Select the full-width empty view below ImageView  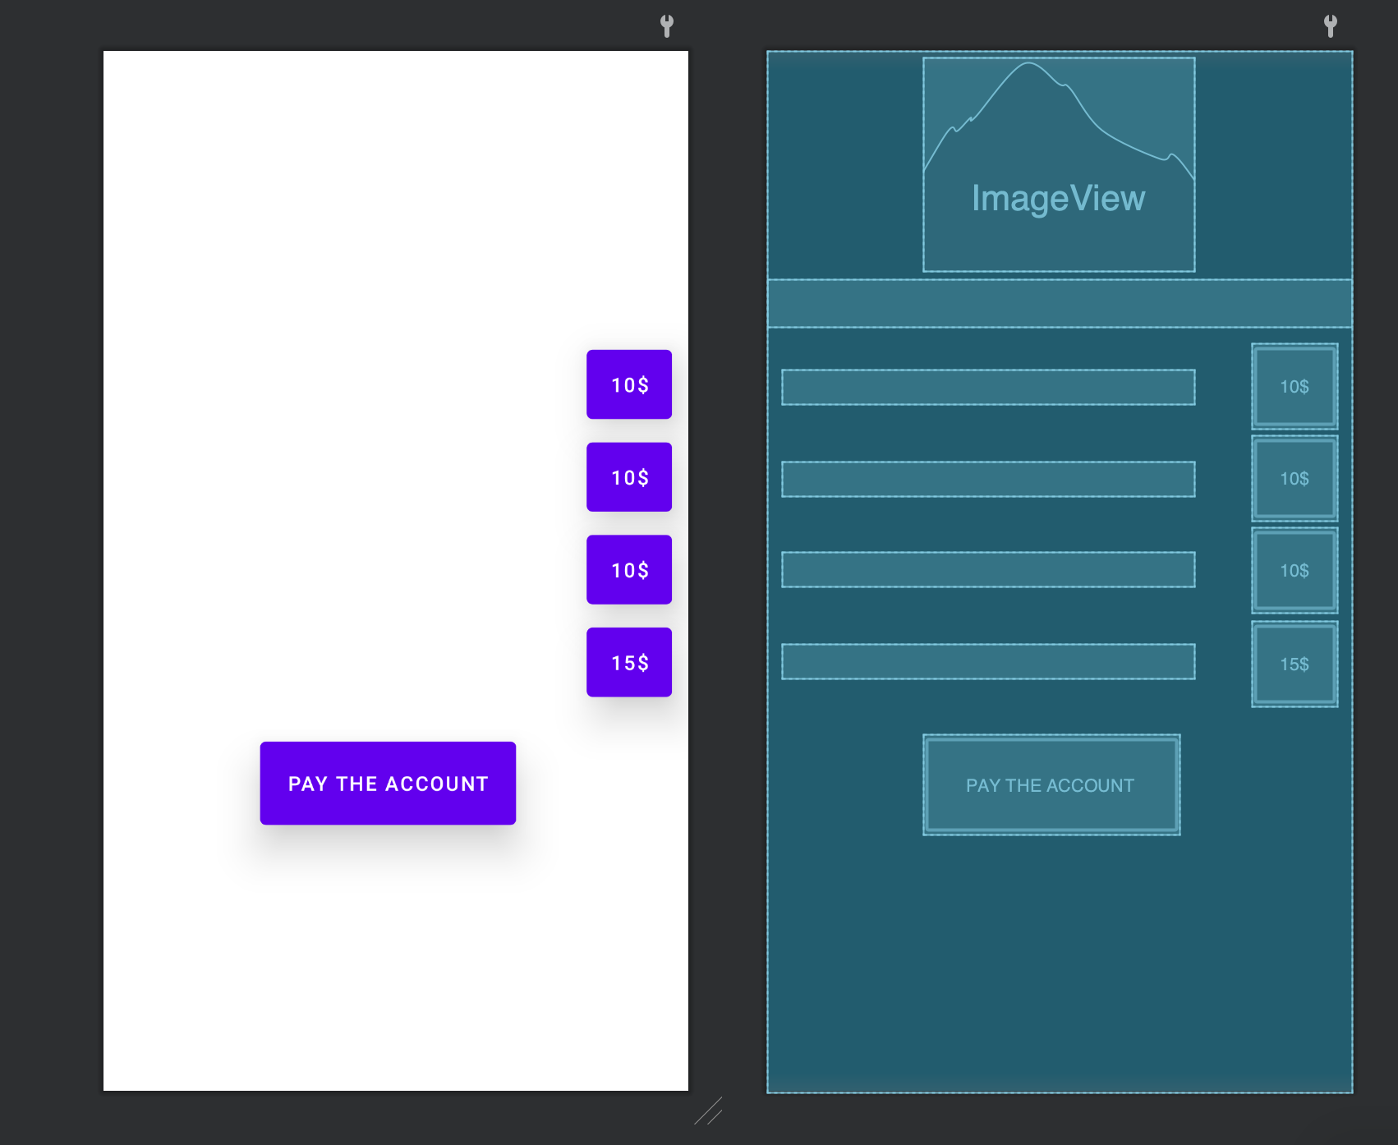(1060, 303)
